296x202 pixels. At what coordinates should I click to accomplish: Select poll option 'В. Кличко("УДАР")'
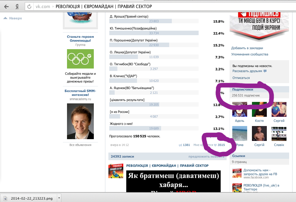pos(124,76)
